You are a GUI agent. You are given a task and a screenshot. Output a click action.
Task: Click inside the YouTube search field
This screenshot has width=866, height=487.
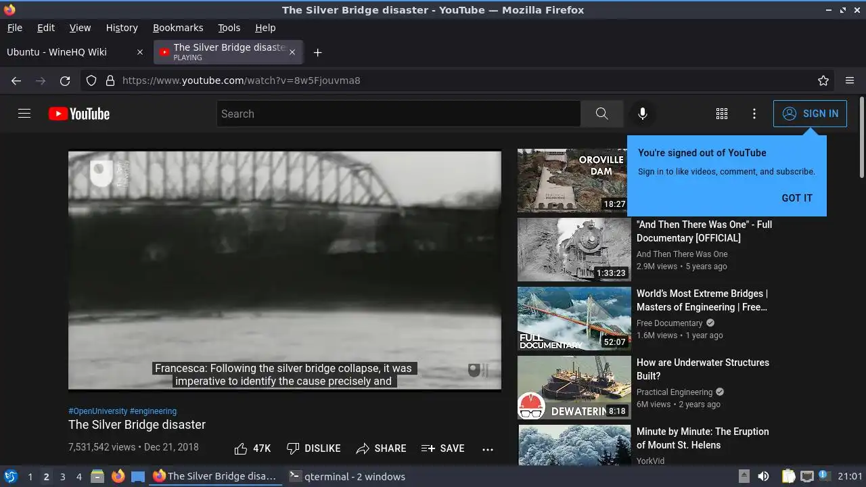pyautogui.click(x=399, y=114)
